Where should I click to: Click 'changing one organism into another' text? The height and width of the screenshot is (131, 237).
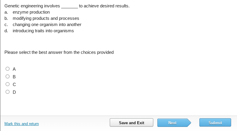[x=47, y=25]
